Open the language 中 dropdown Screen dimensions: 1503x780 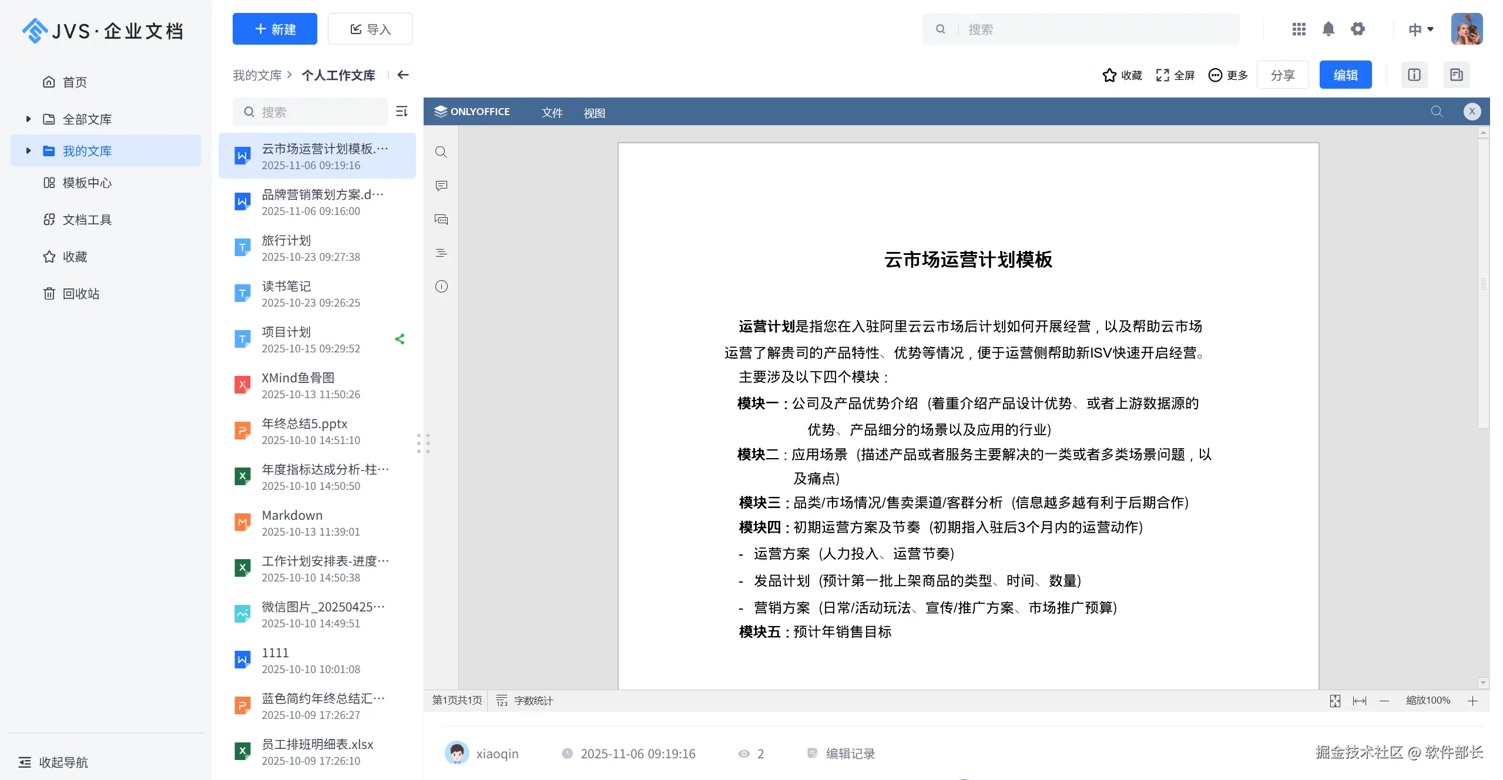coord(1421,29)
